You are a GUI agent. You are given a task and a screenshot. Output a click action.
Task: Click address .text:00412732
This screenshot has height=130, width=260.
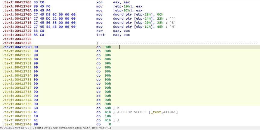coord(17,67)
